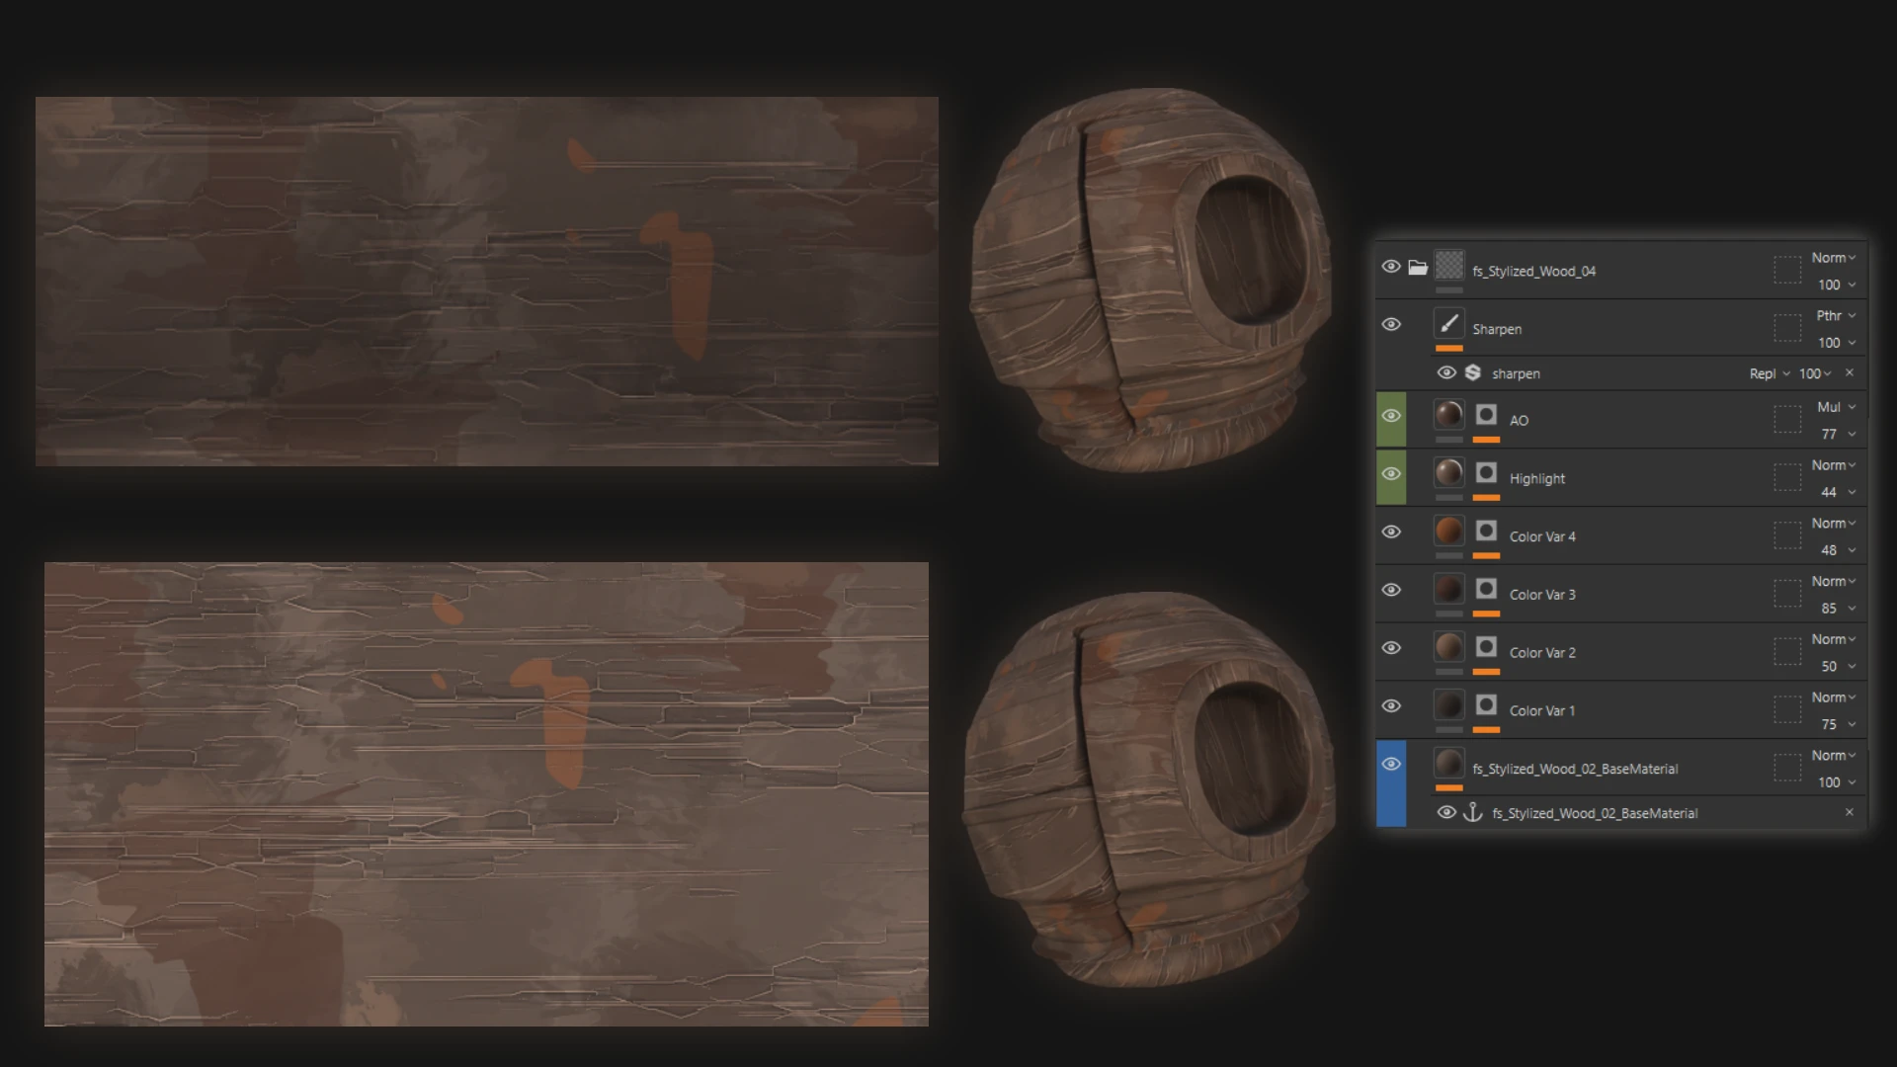Hide the fs_Stylized_Wood_02_BaseMaterial fill layer

pos(1391,764)
